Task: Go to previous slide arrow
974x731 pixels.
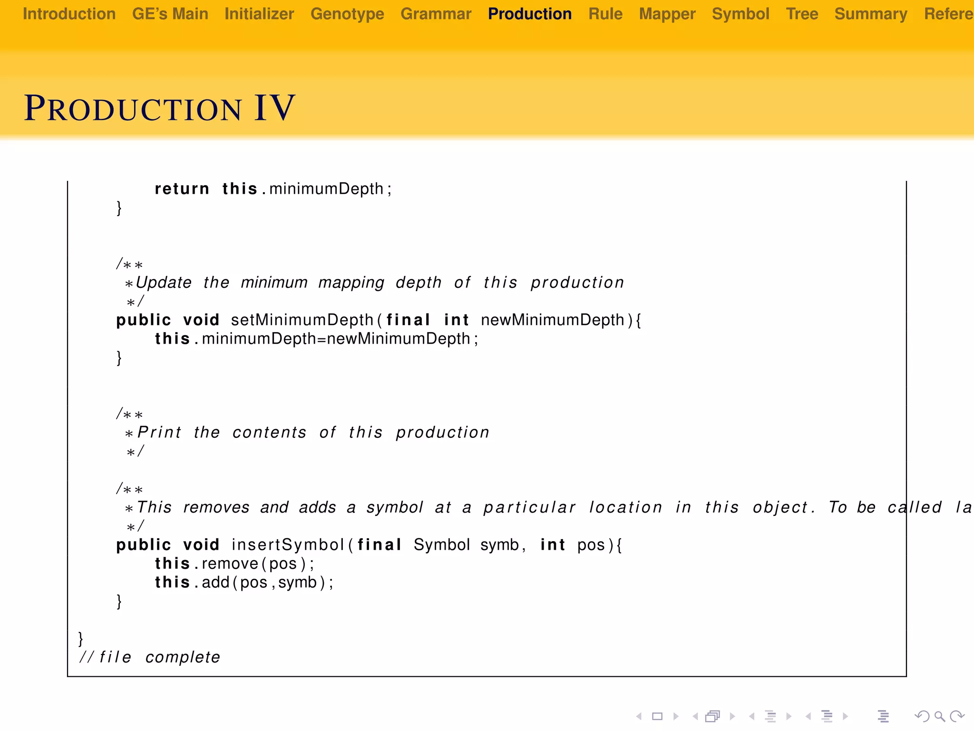Action: coord(639,716)
